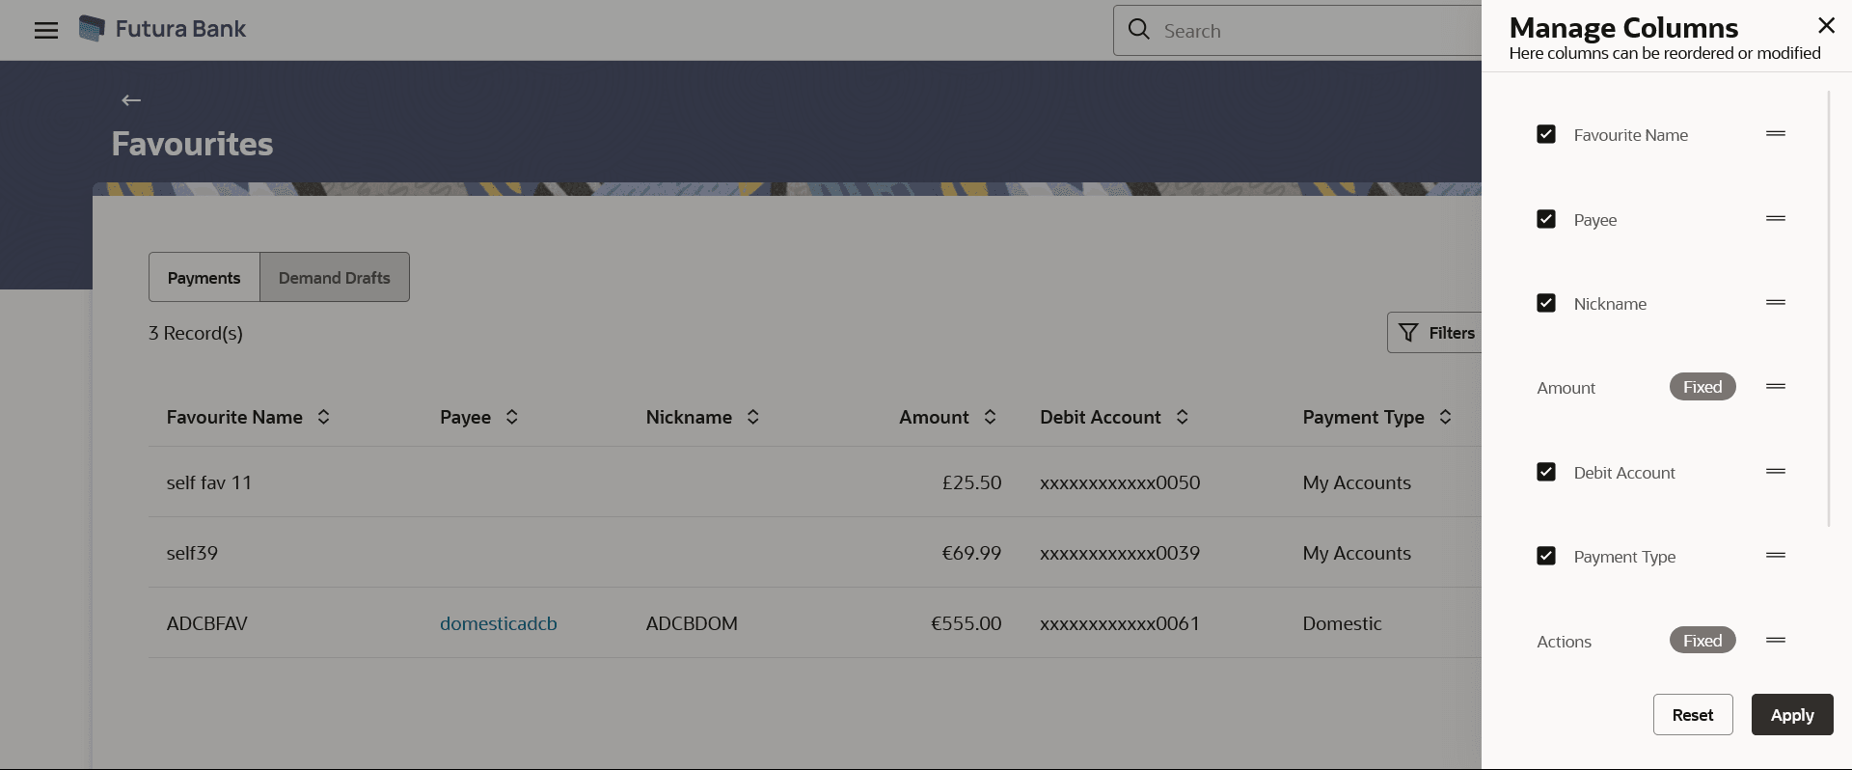Click the €555.00 amount cell
This screenshot has height=770, width=1852.
coord(966,623)
